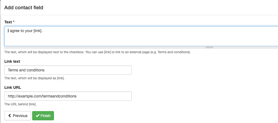Click 'The text, which will be displayed as [link].'

click(x=34, y=78)
